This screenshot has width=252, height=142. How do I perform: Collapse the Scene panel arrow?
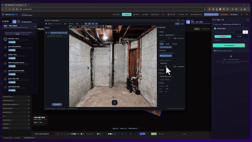68,28
